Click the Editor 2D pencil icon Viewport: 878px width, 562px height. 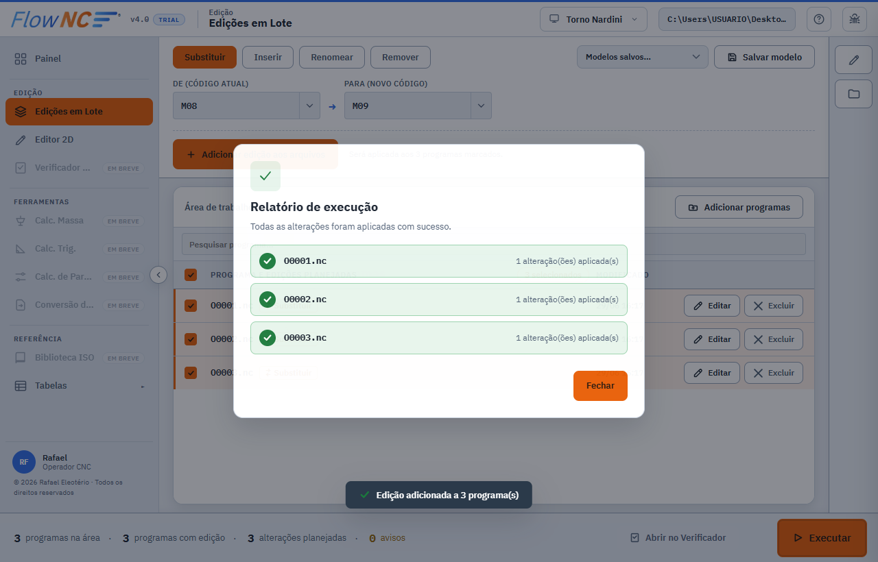click(x=21, y=140)
